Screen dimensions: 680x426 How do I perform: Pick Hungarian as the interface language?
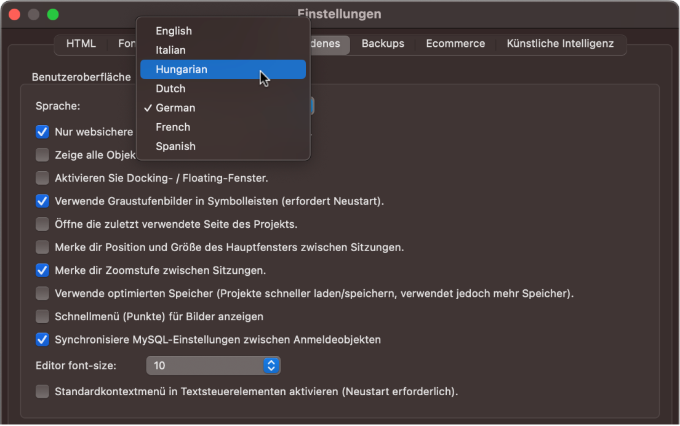pyautogui.click(x=181, y=70)
